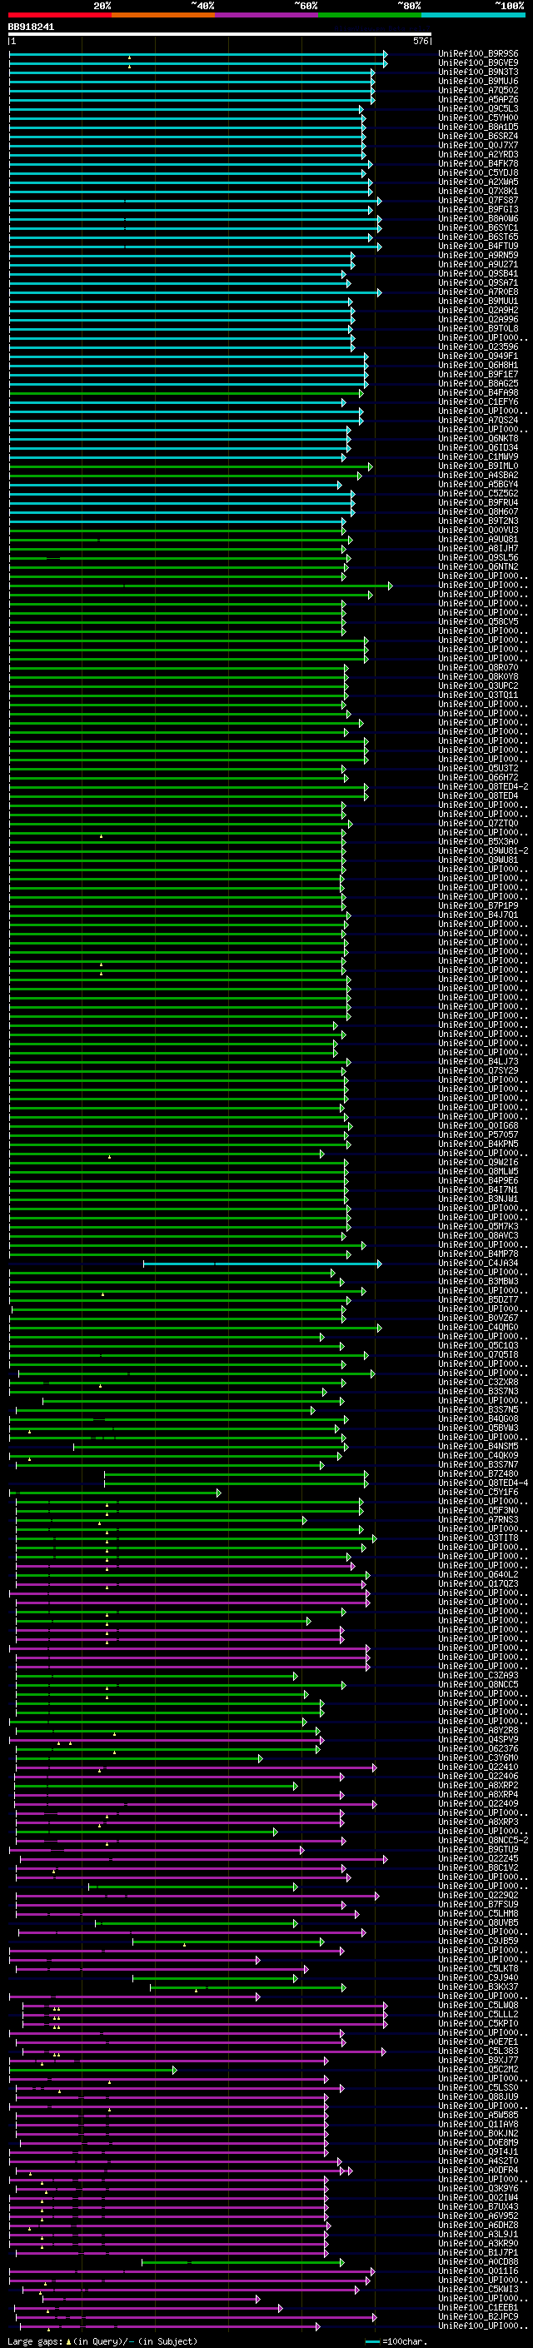Click the red 20% identity legend segment
Screen dimensions: 533x2348
coord(59,15)
